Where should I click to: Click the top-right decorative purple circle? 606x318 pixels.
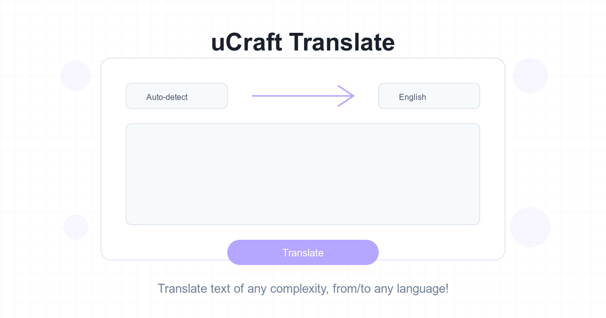click(530, 76)
